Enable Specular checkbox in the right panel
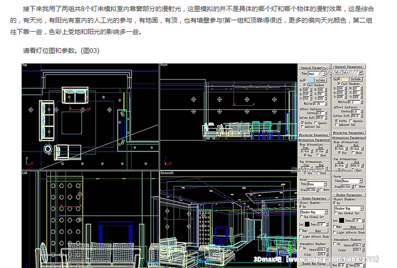This screenshot has width=397, height=268. [350, 121]
